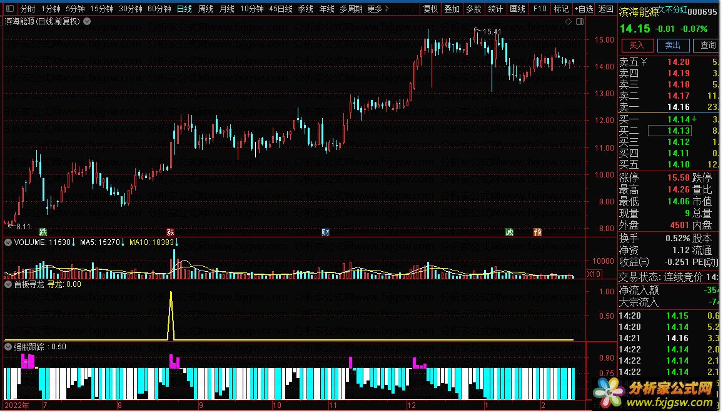The image size is (723, 413).
Task: Open the 首板寻龙 indicator dropdown circle
Action: 8,284
